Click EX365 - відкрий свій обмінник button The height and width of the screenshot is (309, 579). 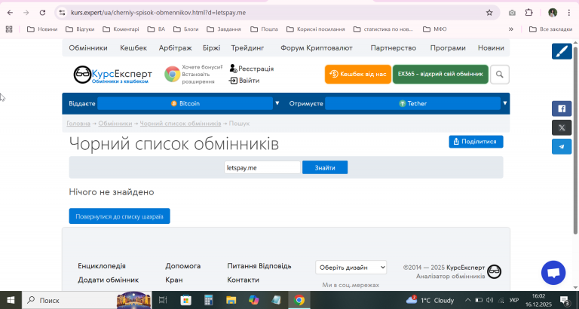440,74
